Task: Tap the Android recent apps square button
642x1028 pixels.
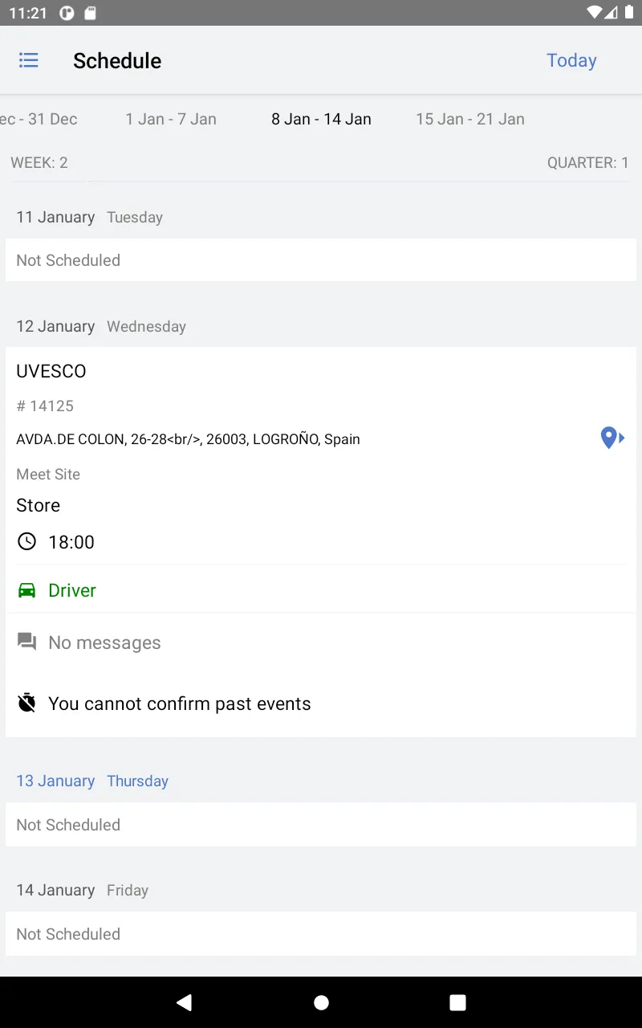Action: (x=457, y=1002)
